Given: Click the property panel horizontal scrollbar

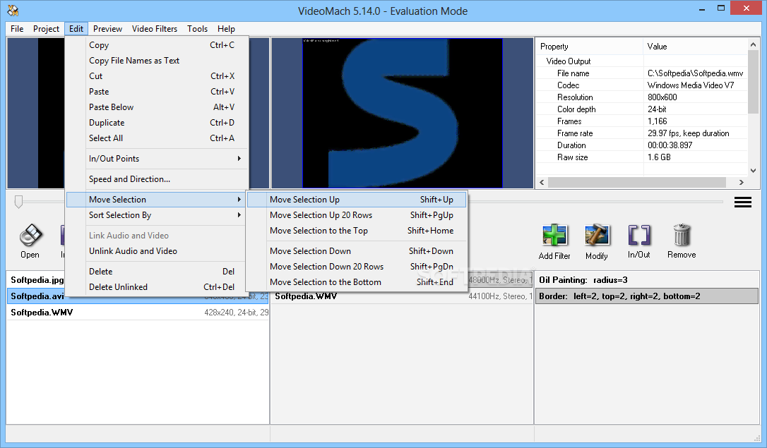Looking at the screenshot, I should 637,182.
